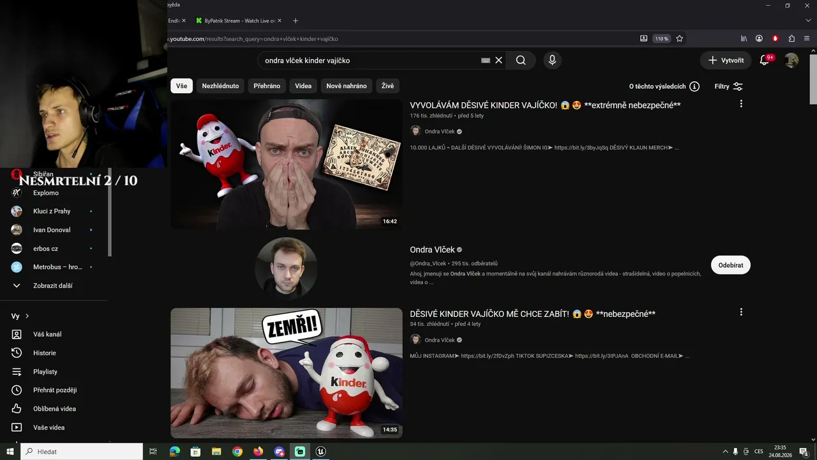The image size is (817, 460).
Task: Click the Ondra Vlček channel avatar
Action: click(286, 268)
